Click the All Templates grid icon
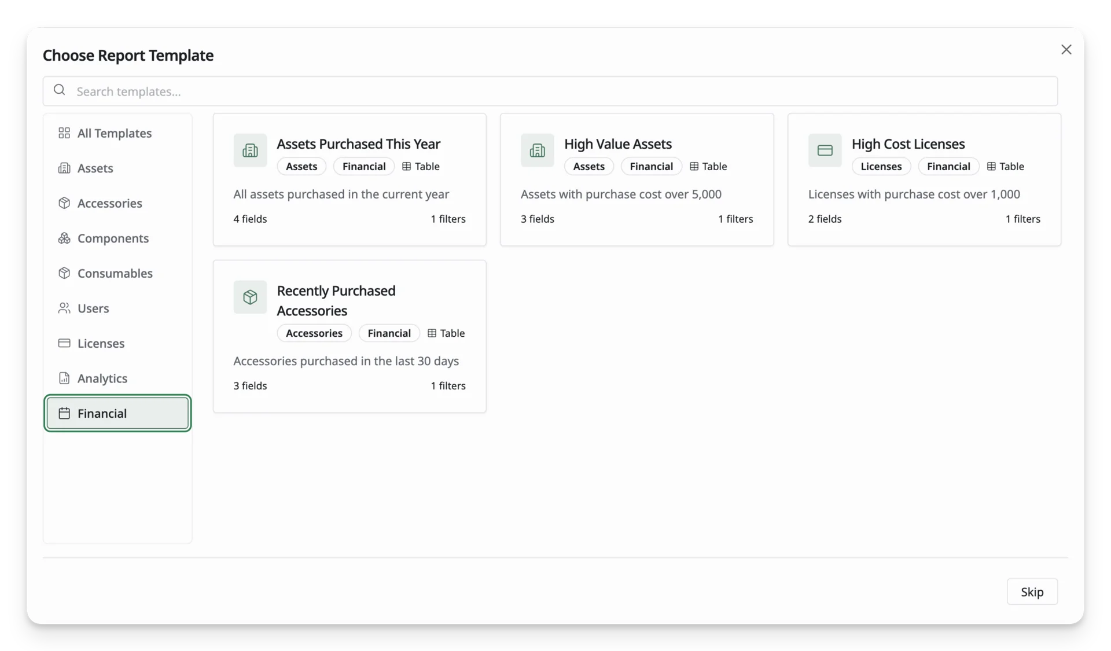The image size is (1111, 651). click(x=64, y=133)
